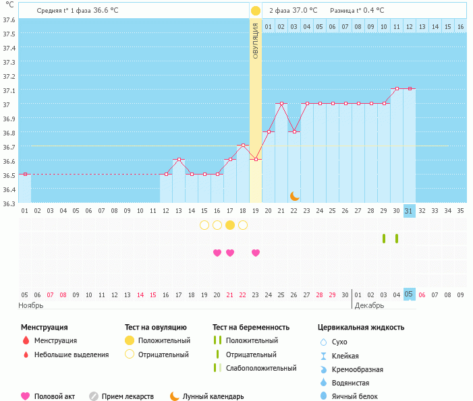
Task: Click the temperature point on cycle day 30
Action: click(397, 88)
